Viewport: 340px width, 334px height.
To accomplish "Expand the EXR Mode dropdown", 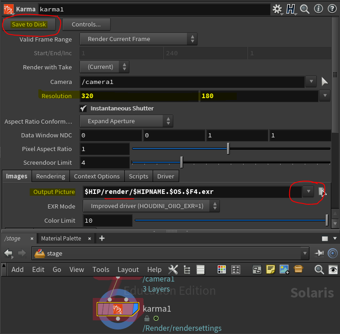I will click(x=151, y=206).
